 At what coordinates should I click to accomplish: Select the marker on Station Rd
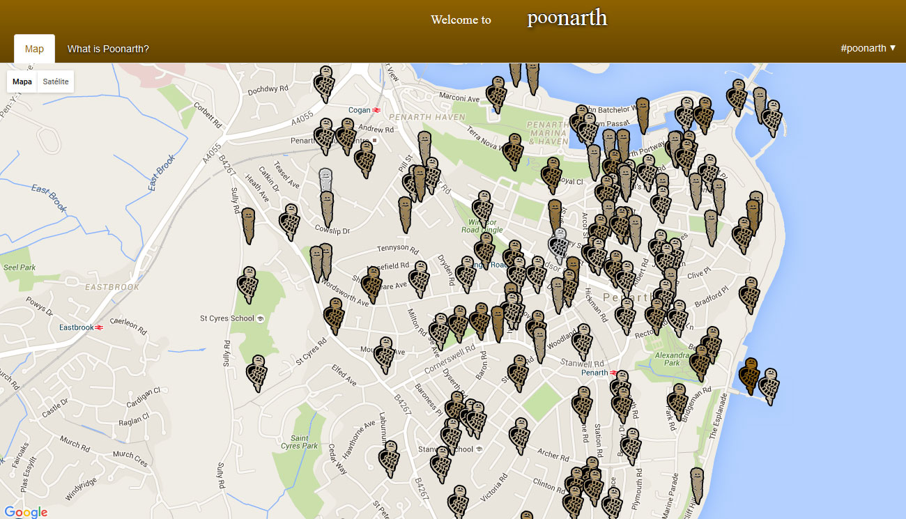pos(582,405)
